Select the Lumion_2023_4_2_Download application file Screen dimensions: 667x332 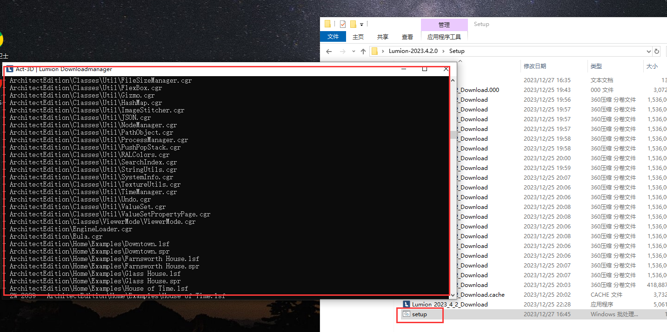pyautogui.click(x=449, y=305)
